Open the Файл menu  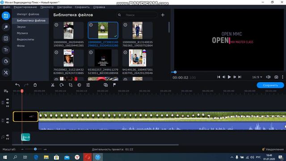pos(6,7)
